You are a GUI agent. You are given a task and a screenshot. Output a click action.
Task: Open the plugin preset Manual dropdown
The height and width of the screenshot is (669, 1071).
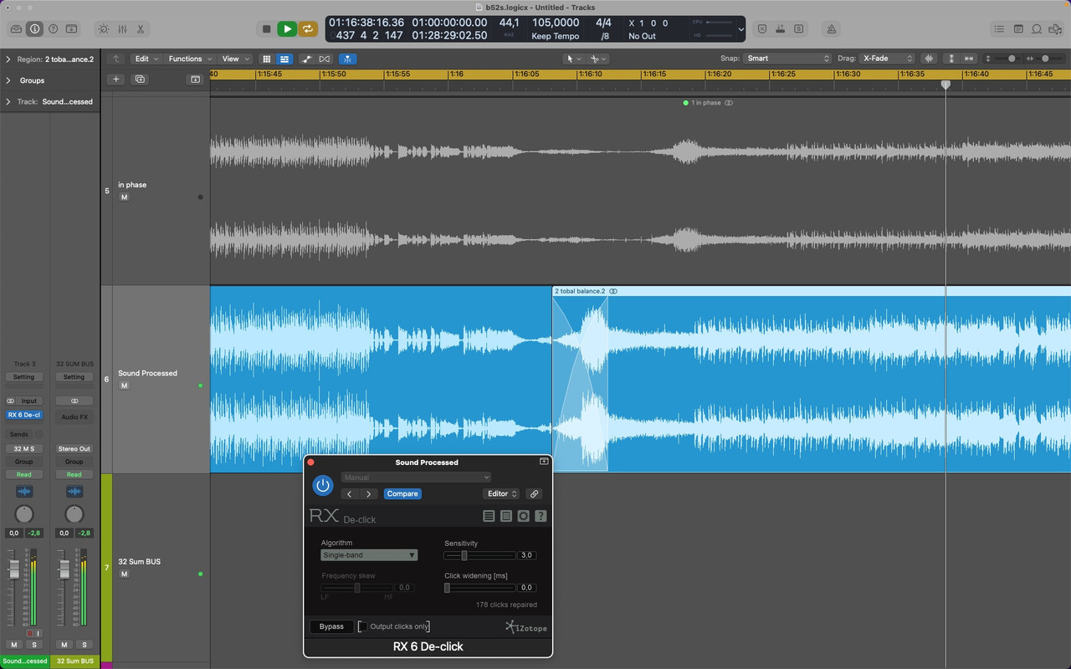[416, 477]
